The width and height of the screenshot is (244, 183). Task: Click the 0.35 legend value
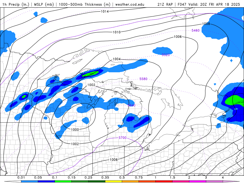[105, 178]
